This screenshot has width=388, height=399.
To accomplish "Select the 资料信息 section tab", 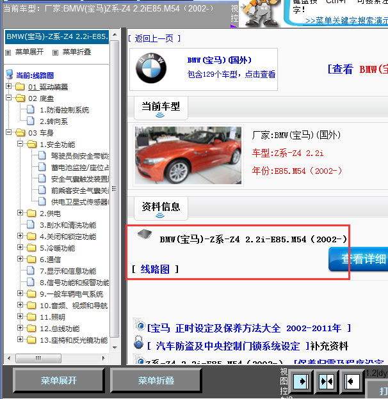I will (x=161, y=208).
